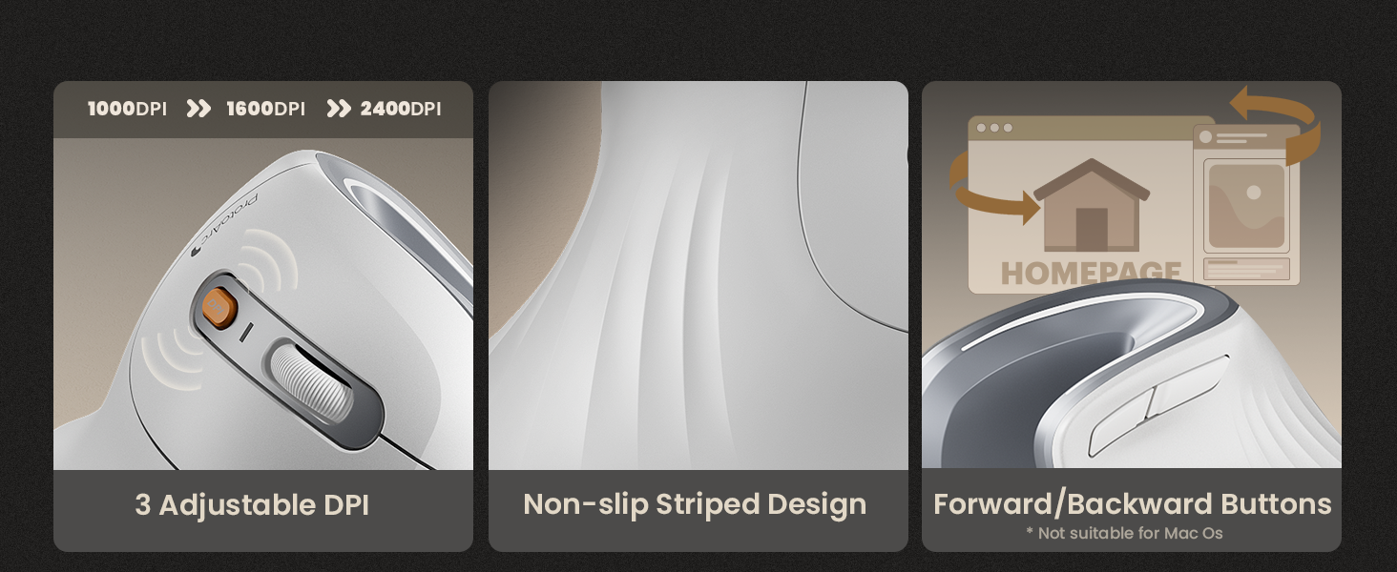
Task: Click the mouse's side forward/backward buttons
Action: [x=1157, y=405]
